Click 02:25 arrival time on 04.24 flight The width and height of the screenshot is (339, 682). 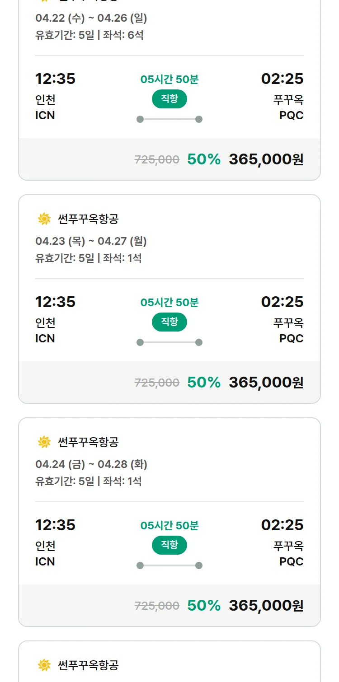(282, 525)
